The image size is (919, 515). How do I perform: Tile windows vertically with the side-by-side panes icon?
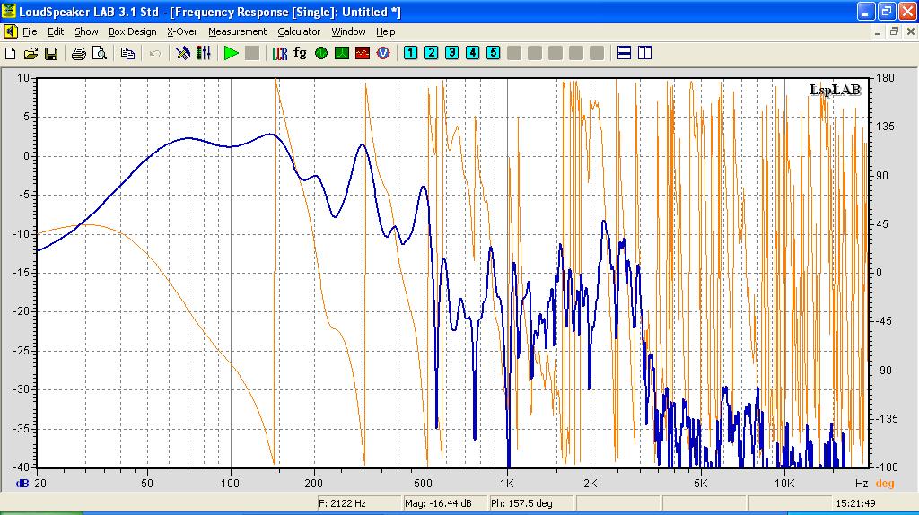click(x=644, y=53)
